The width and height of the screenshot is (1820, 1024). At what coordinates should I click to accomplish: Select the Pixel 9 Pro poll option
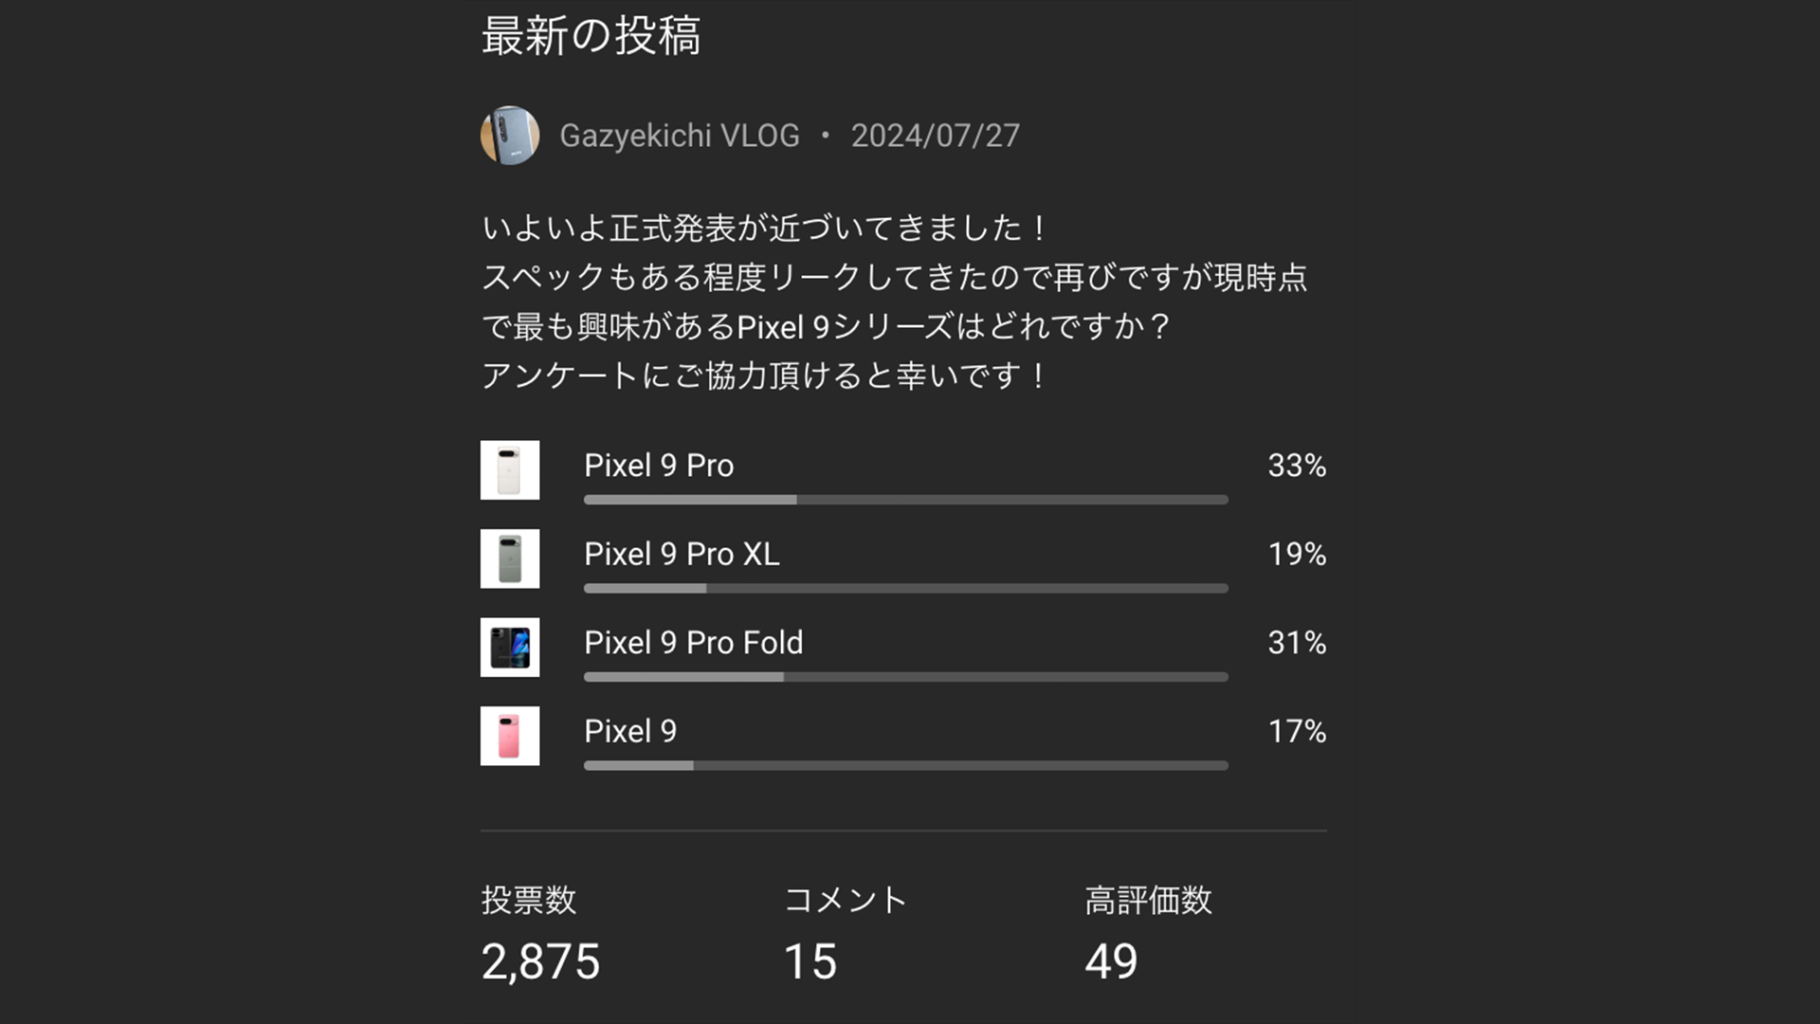coord(659,466)
